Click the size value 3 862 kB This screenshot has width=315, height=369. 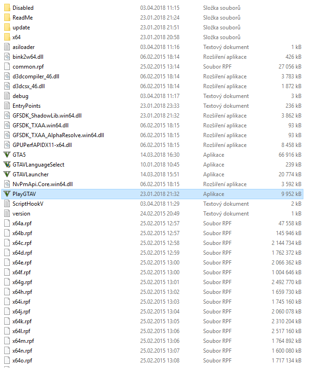291,116
